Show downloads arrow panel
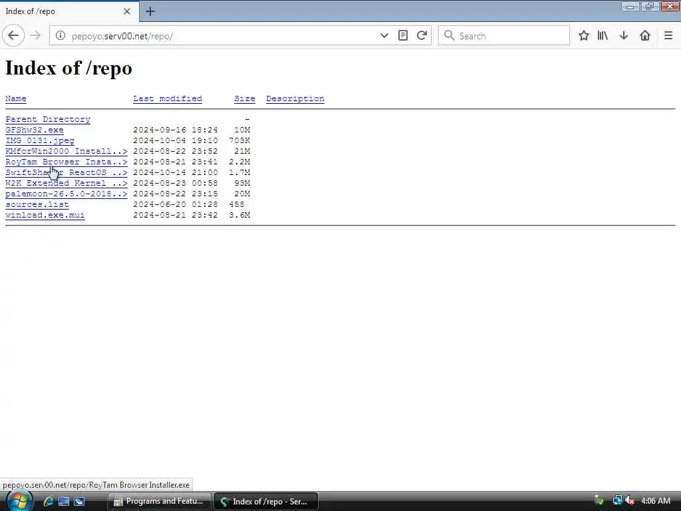Screen dimensions: 681x511 (624, 36)
